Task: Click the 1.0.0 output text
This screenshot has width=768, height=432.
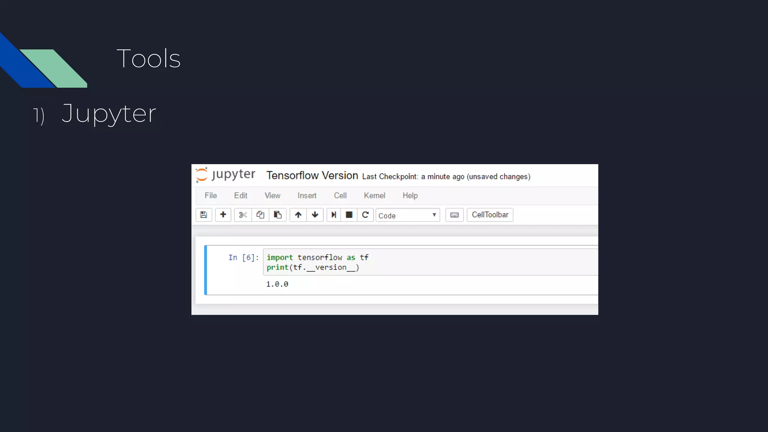Action: [277, 284]
